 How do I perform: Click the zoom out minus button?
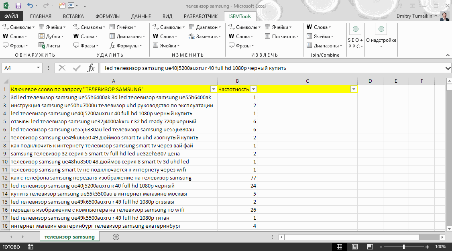381,247
